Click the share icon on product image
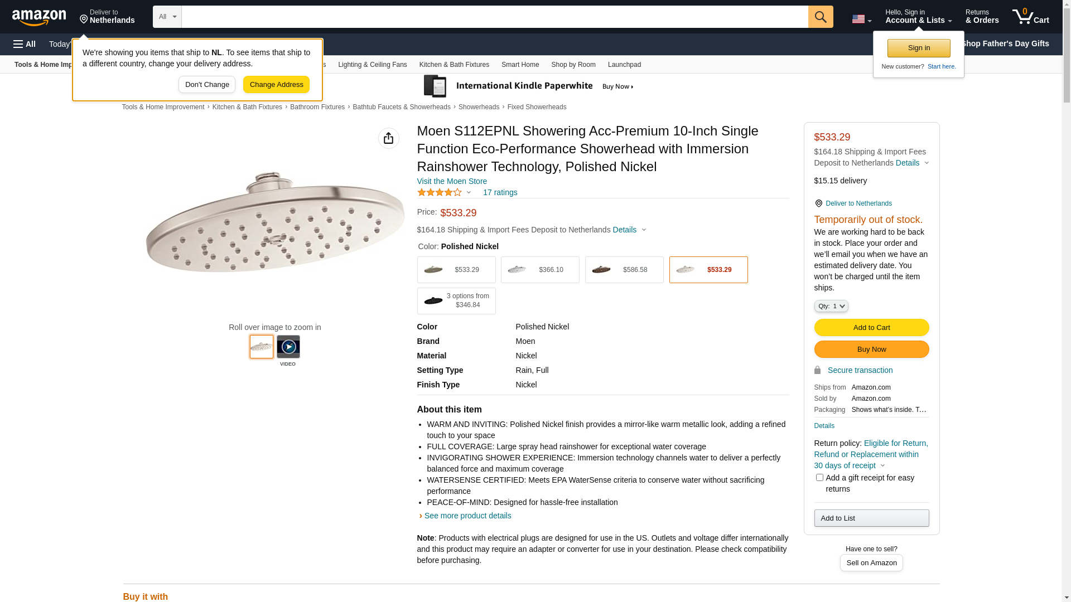 pos(389,138)
